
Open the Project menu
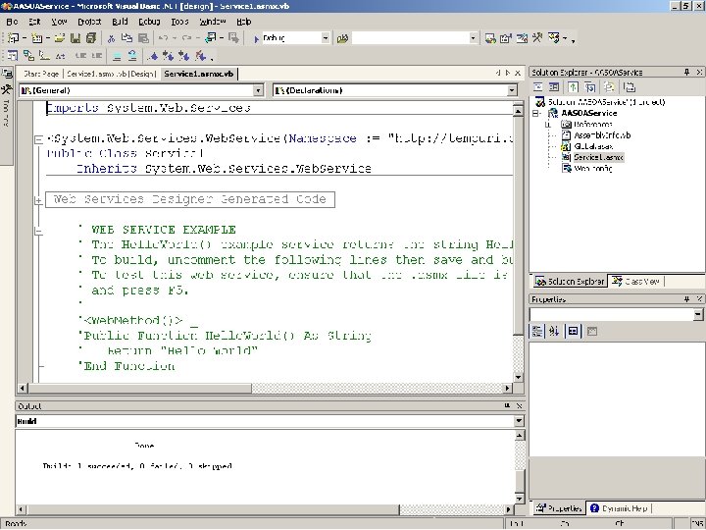pyautogui.click(x=89, y=22)
